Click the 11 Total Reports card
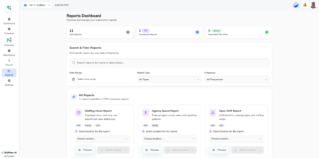The image size is (319, 158). [100, 32]
